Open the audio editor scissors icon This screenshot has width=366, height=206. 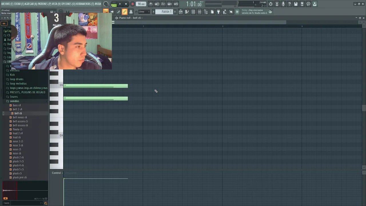coord(277,4)
